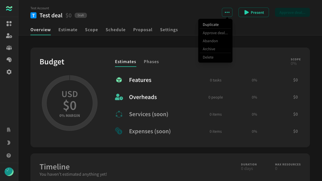Viewport: 322px width, 181px height.
Task: Click the Test deal title
Action: (51, 15)
